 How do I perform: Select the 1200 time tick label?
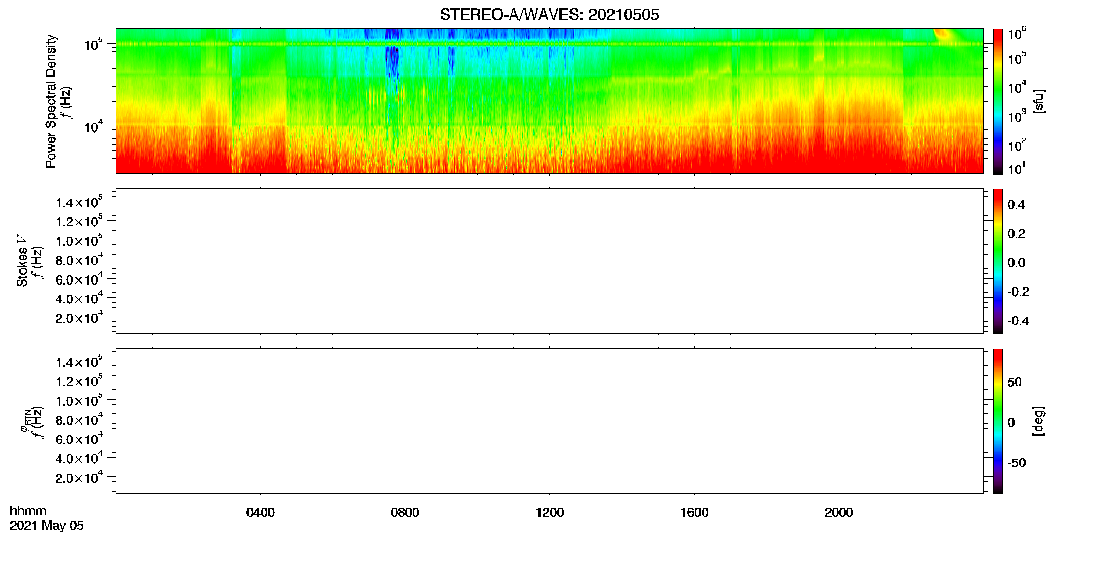coord(549,513)
